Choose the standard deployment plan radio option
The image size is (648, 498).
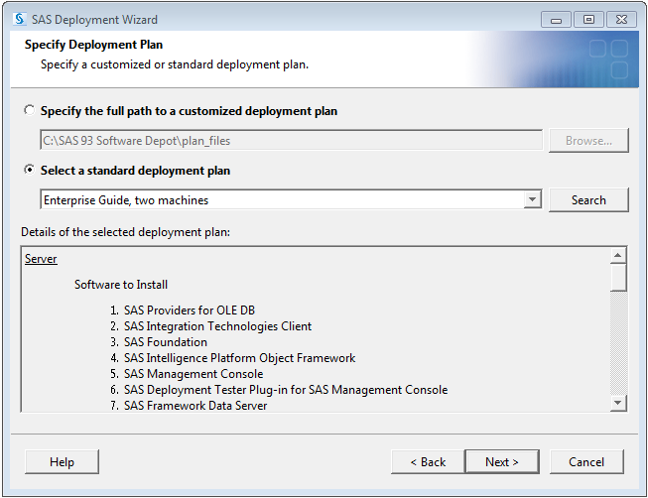(30, 171)
